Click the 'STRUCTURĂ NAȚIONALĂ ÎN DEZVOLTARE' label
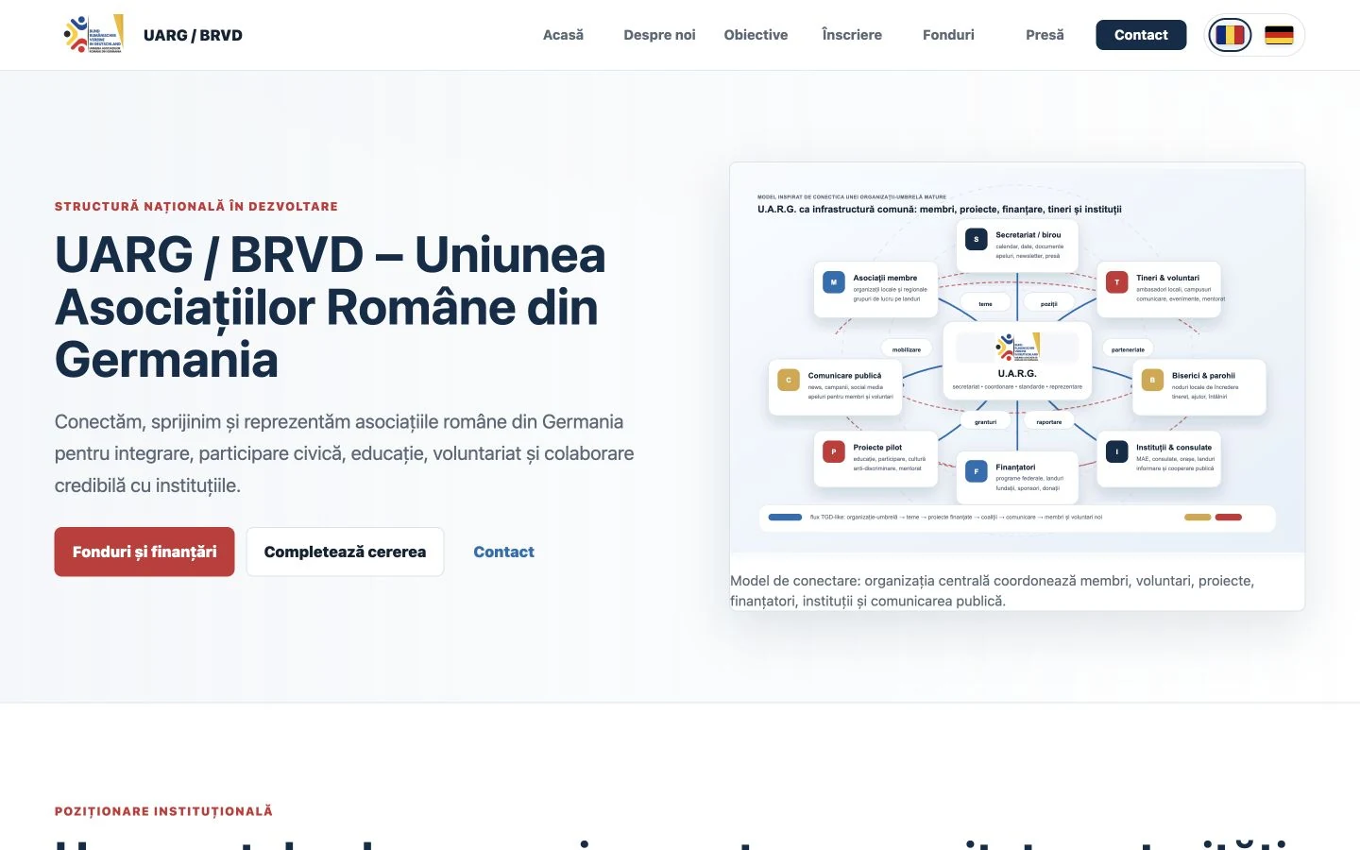1360x850 pixels. coord(196,206)
